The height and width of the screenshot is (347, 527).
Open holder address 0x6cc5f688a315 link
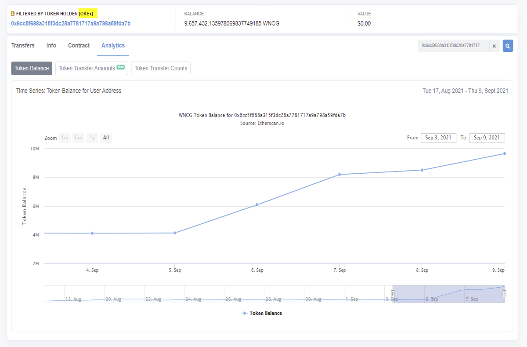(71, 23)
